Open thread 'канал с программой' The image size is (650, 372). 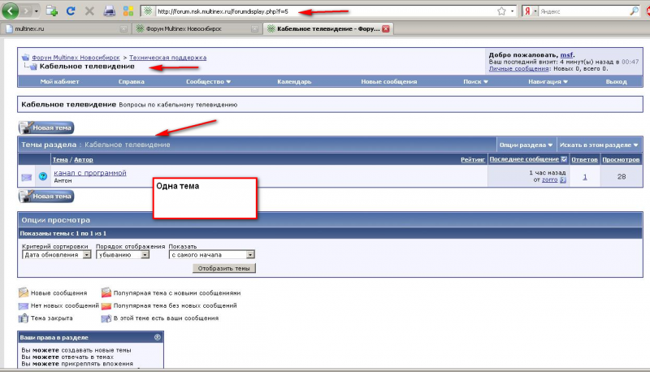click(x=90, y=173)
